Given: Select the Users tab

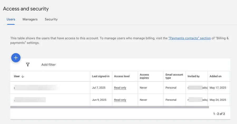Looking at the screenshot, I should click(x=11, y=19).
